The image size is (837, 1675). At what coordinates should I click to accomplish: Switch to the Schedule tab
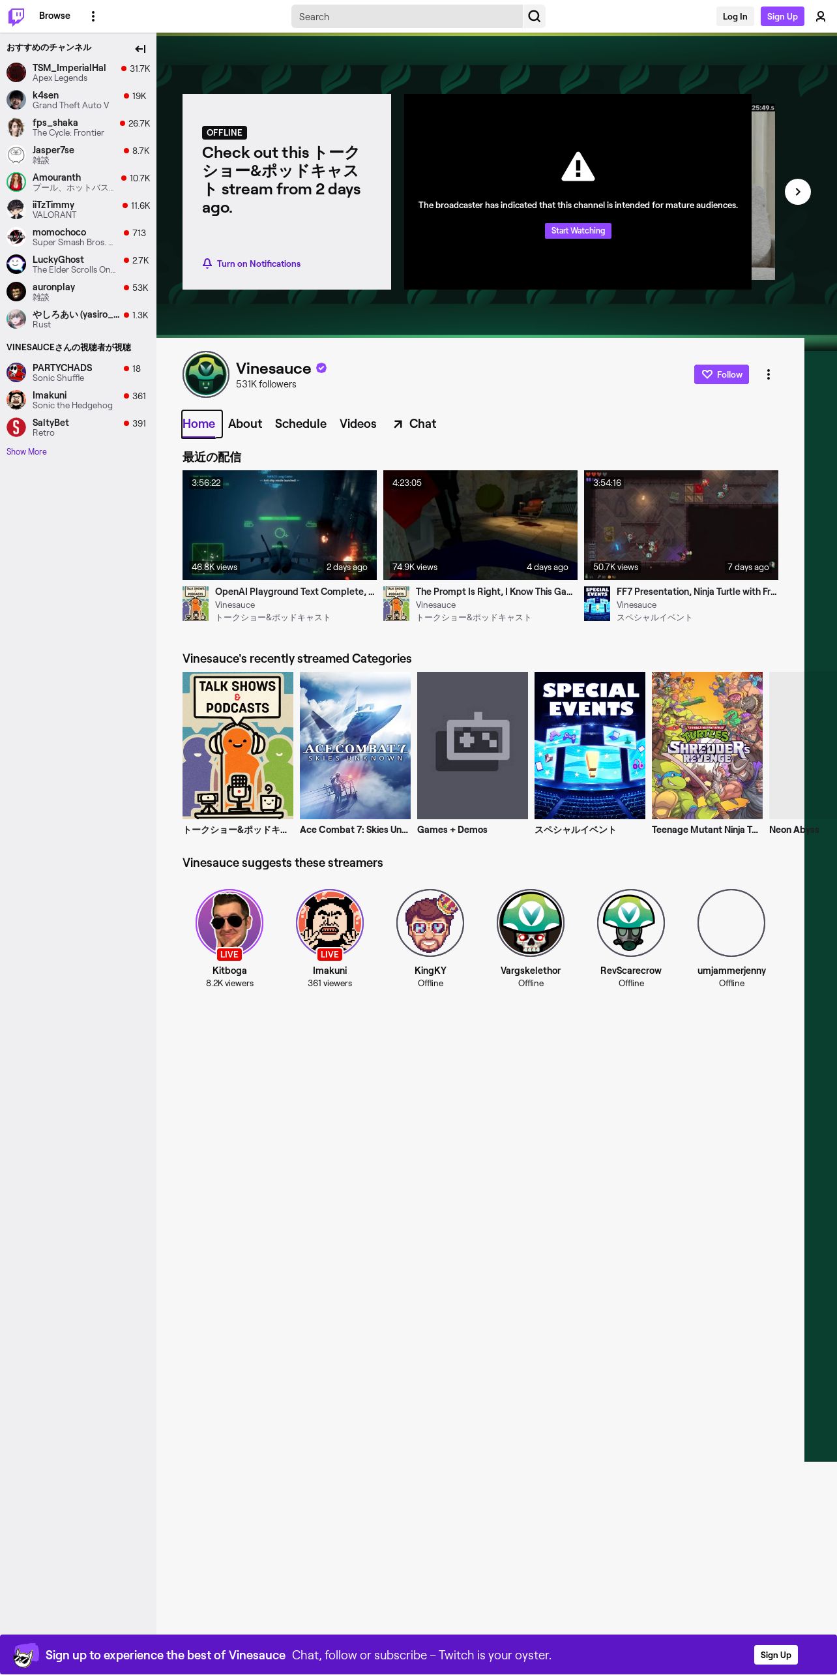pos(301,424)
